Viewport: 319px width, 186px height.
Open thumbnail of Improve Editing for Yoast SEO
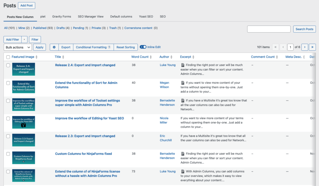[x=24, y=122]
